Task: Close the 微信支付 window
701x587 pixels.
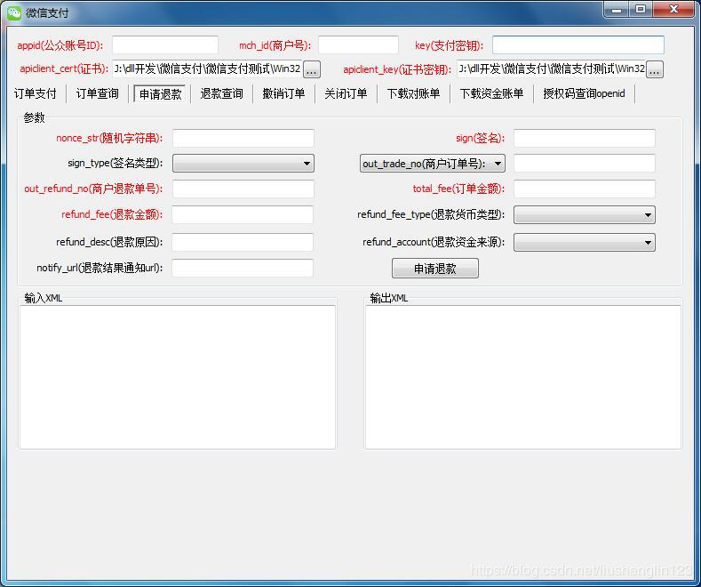Action: (x=673, y=10)
